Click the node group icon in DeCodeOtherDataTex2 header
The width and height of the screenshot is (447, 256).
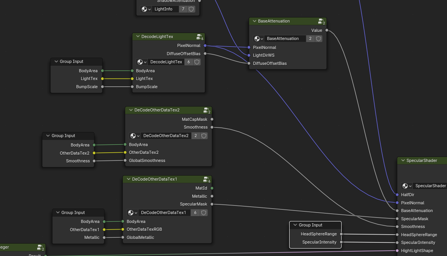[206, 110]
